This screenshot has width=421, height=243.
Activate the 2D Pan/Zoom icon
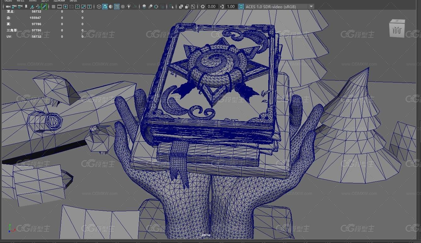tap(38, 7)
